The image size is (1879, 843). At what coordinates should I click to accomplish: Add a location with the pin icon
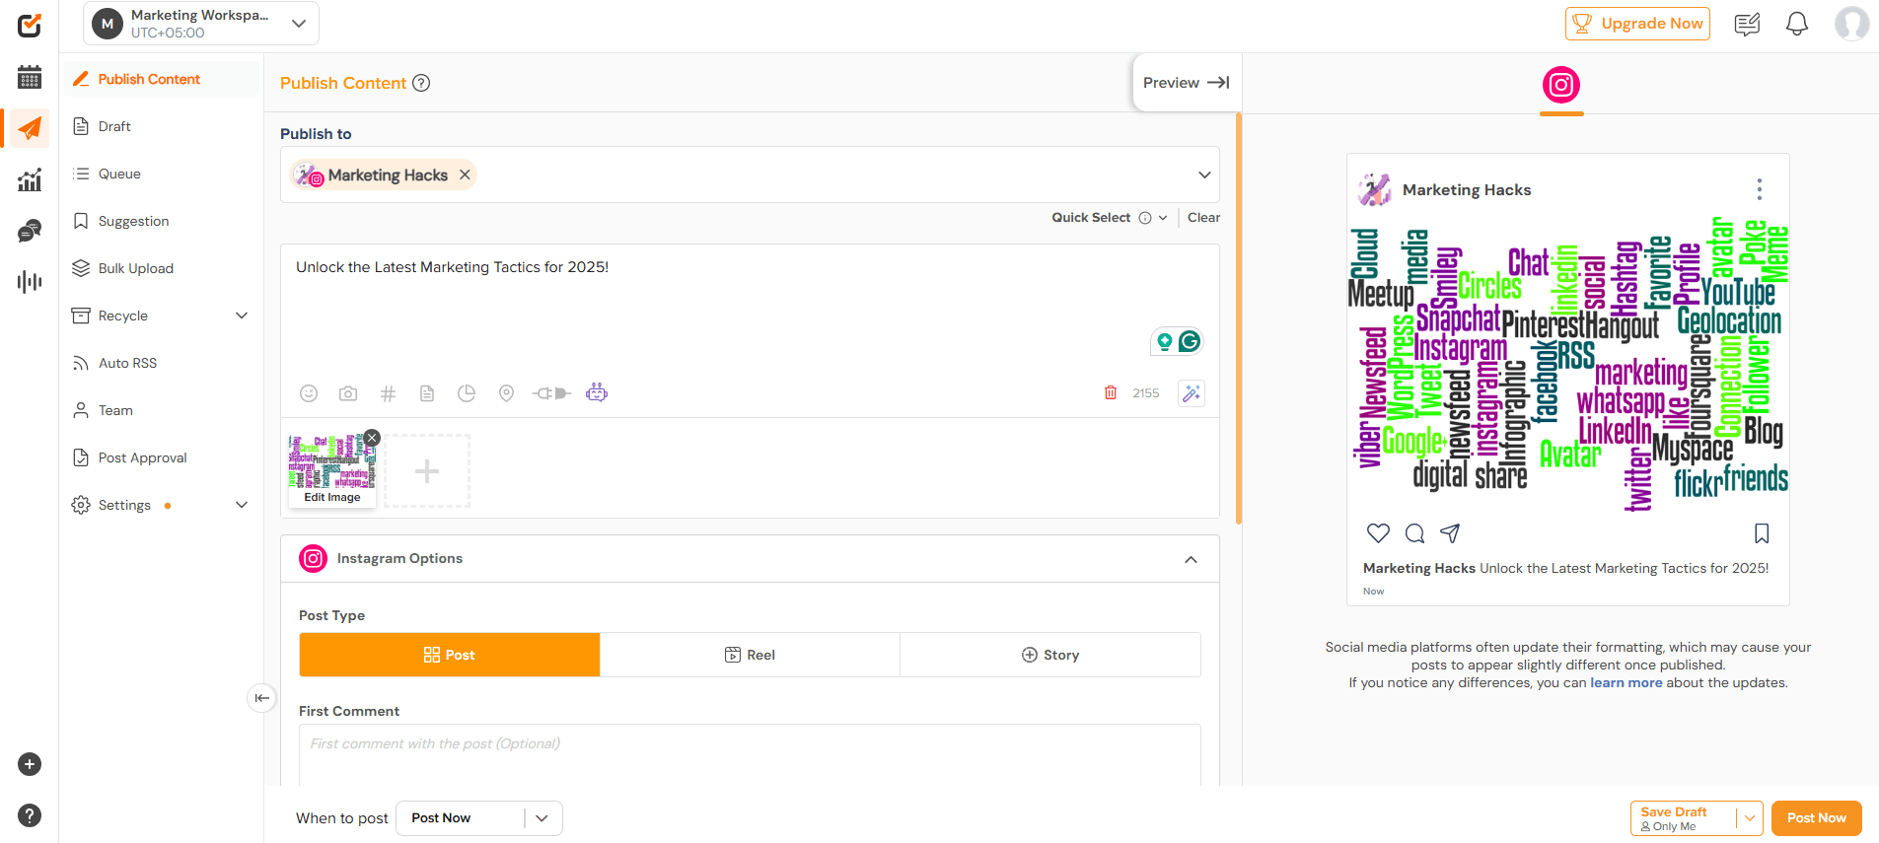[x=506, y=393]
